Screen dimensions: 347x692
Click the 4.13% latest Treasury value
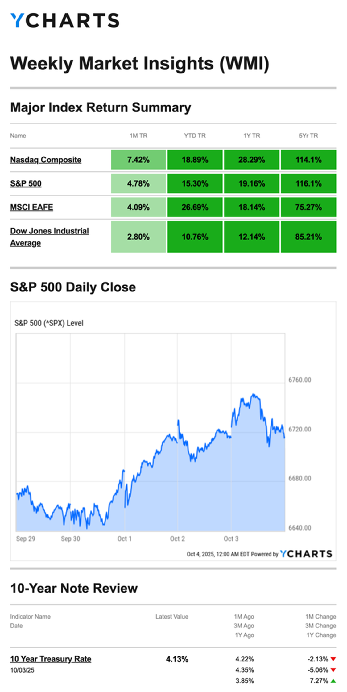177,659
